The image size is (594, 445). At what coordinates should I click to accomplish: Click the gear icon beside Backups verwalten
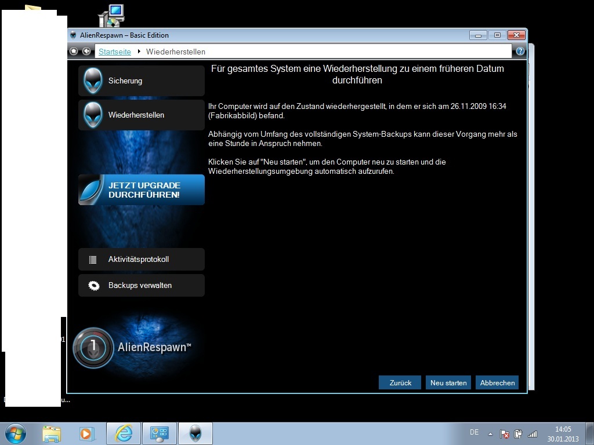(93, 286)
